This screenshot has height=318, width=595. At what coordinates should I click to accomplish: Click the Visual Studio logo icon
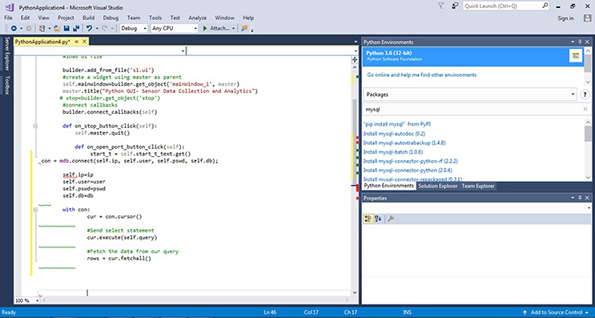[10, 7]
